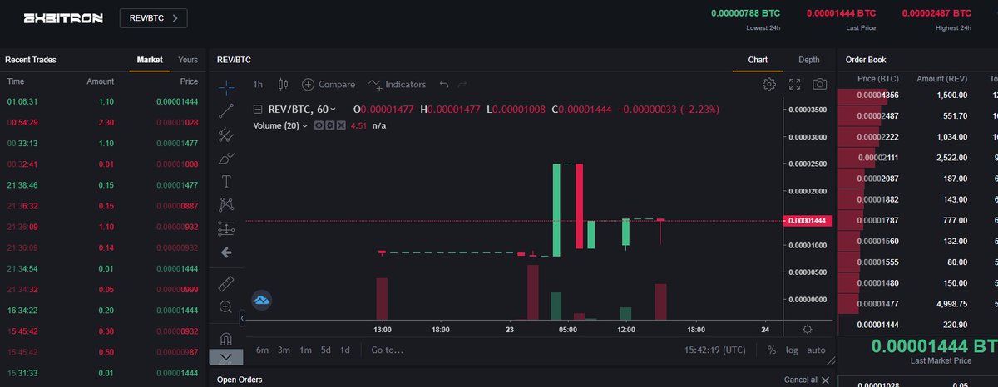Set chart range to 3m
This screenshot has height=387, width=998.
pos(284,350)
